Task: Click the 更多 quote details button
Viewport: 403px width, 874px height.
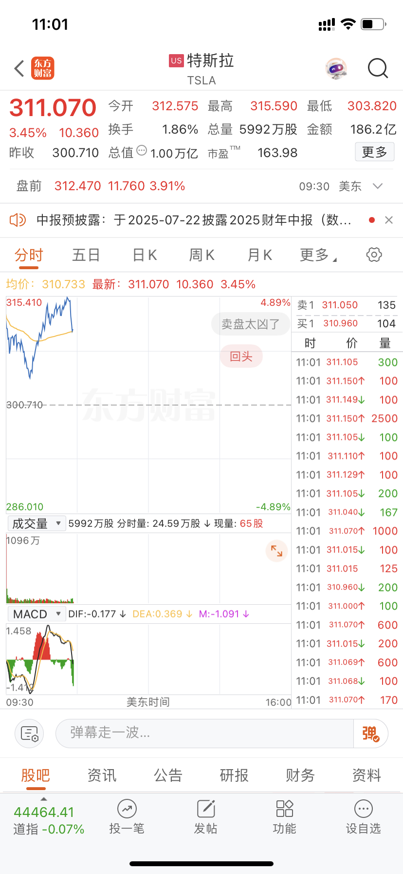Action: point(374,152)
